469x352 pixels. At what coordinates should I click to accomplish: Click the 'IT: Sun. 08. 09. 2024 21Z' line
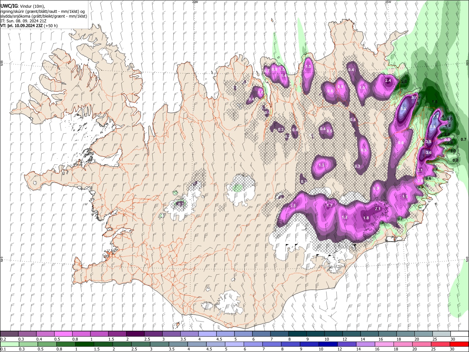(23, 21)
